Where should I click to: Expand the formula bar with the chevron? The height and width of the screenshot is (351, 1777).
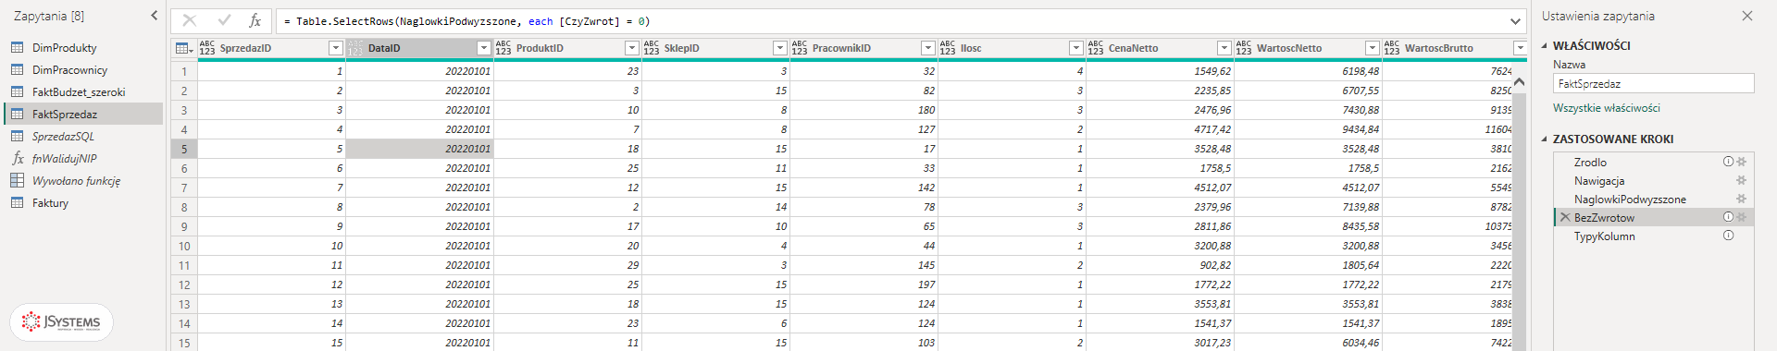(1515, 21)
